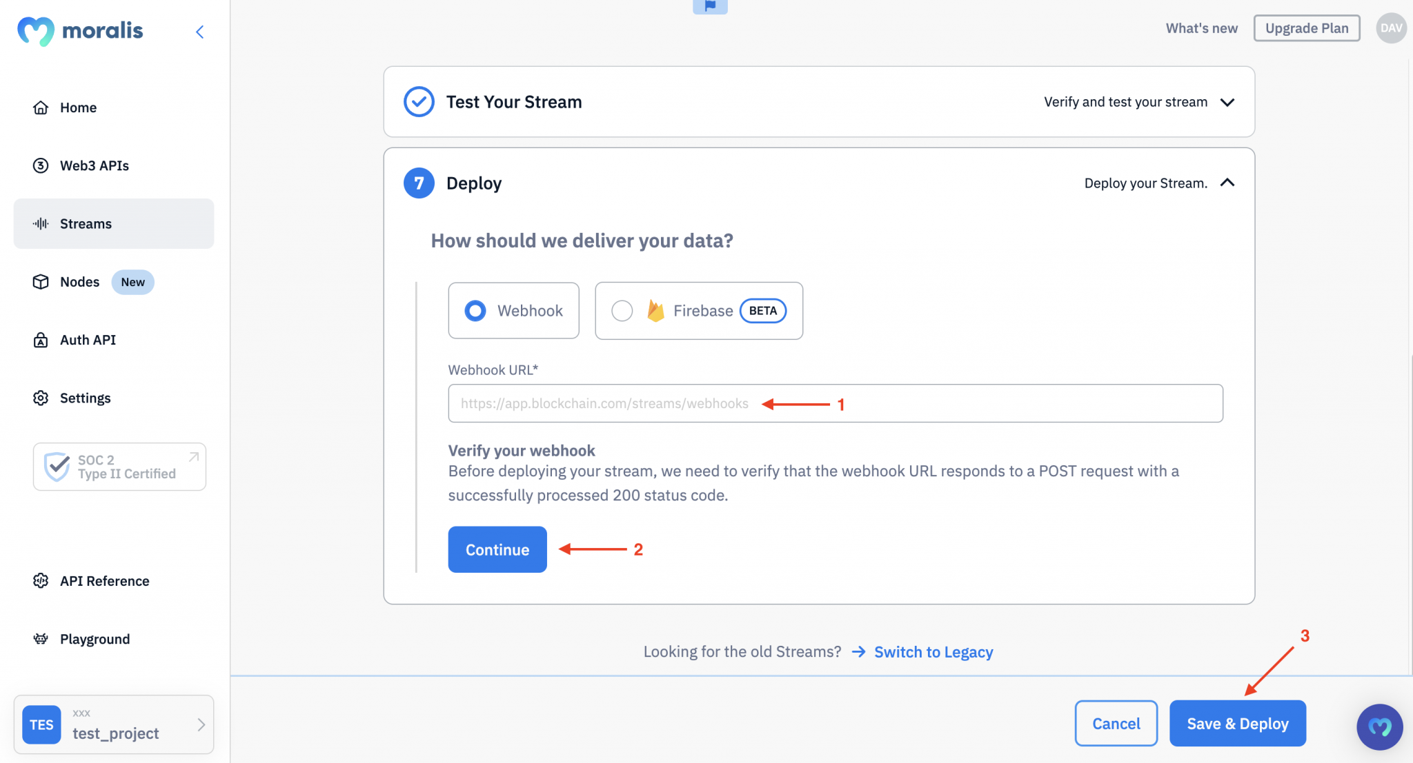
Task: Toggle the SOC 2 Type II Certified badge
Action: [119, 466]
